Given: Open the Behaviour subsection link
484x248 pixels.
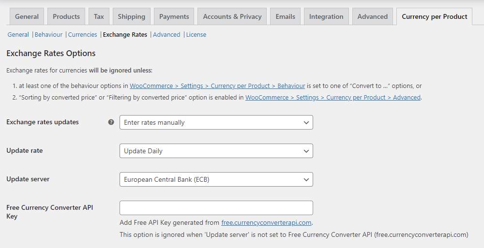Looking at the screenshot, I should click(x=48, y=35).
